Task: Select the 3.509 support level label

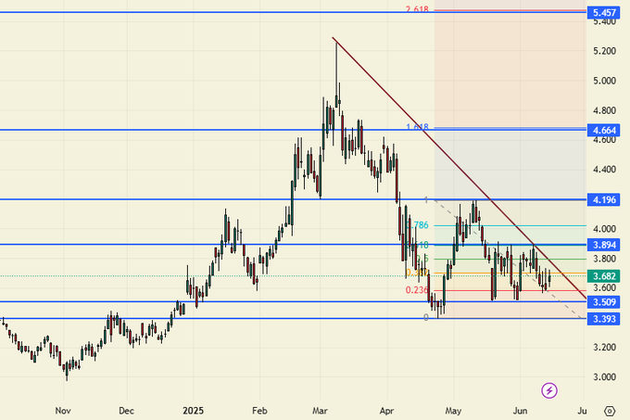Action: click(609, 301)
